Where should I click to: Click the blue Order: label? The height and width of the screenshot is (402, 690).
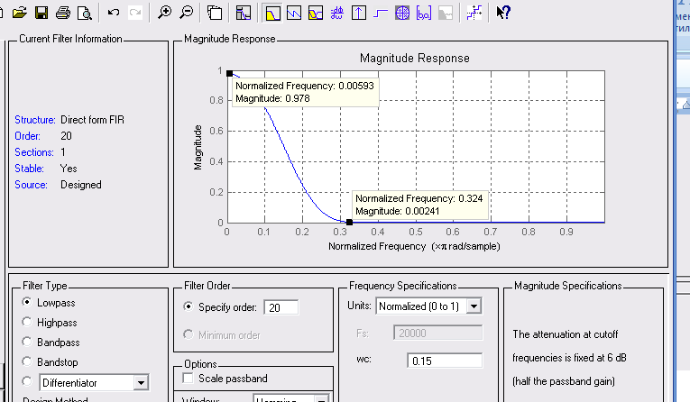[x=27, y=136]
